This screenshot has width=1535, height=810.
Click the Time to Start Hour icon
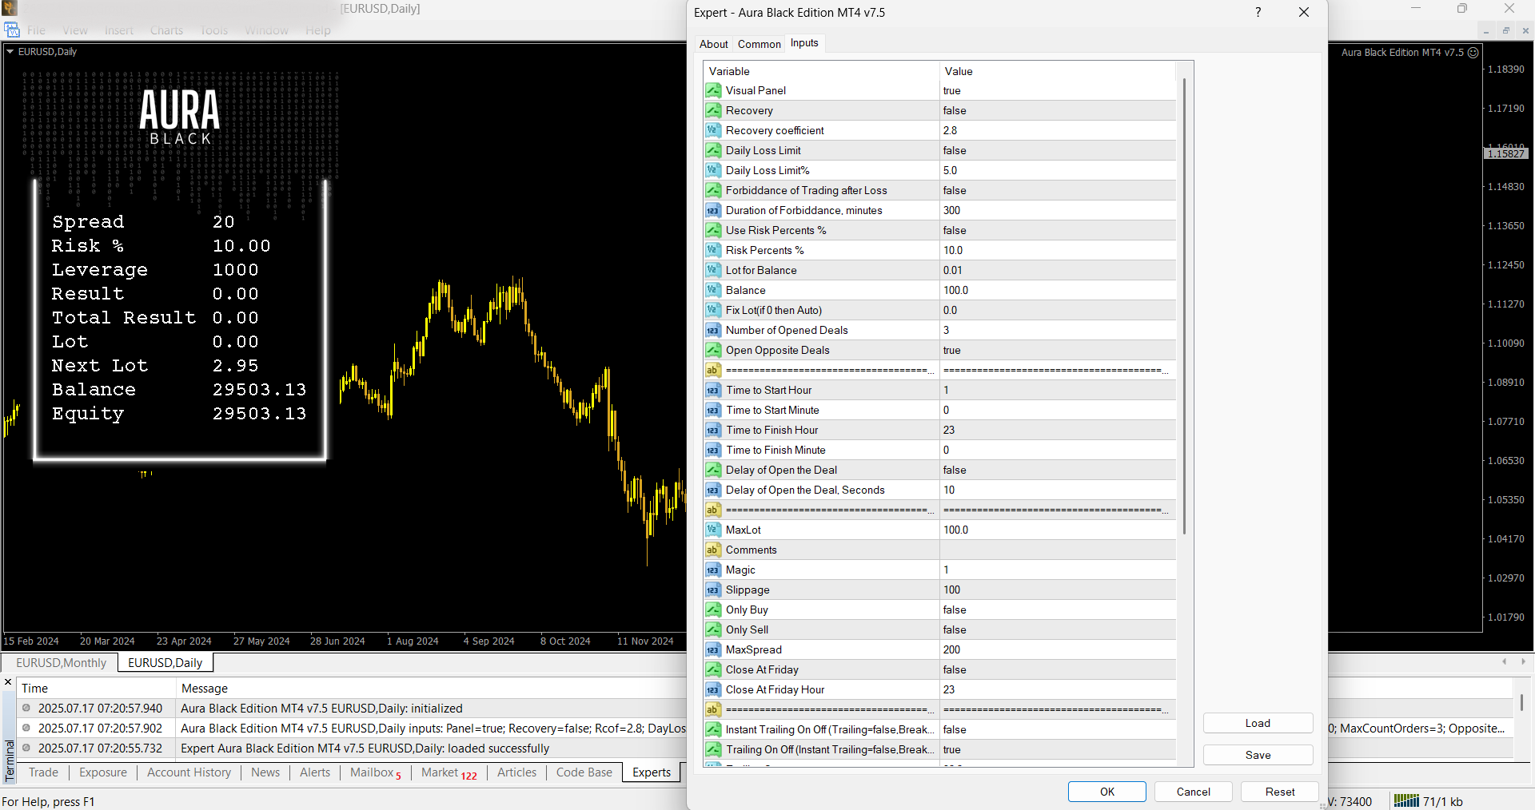(713, 390)
